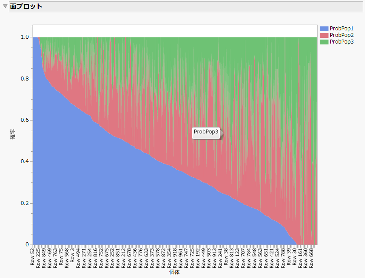This screenshot has width=365, height=278.
Task: Click the 0.8 y-axis tick label
Action: click(25, 79)
